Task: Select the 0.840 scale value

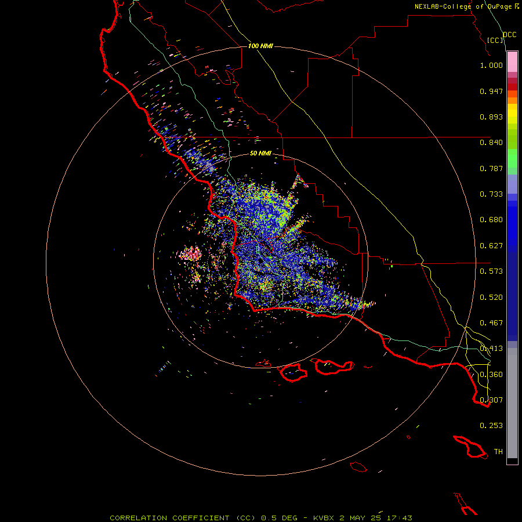Action: pos(491,143)
